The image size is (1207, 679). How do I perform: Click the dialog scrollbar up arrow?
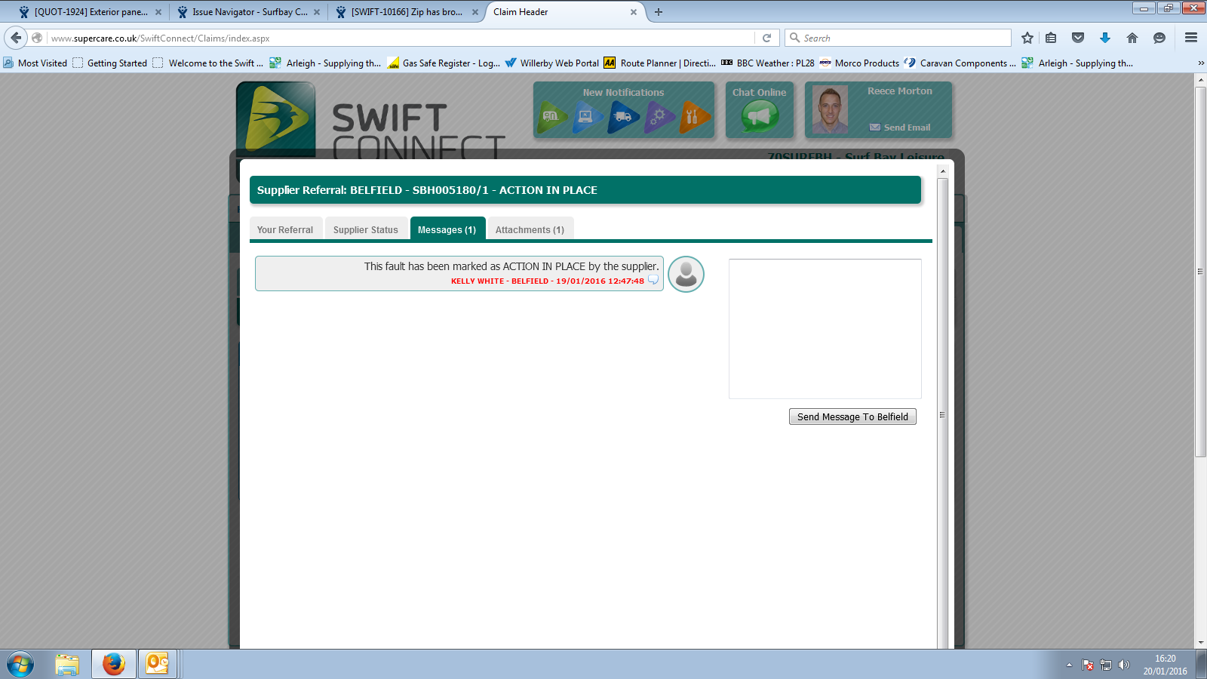[x=942, y=172]
